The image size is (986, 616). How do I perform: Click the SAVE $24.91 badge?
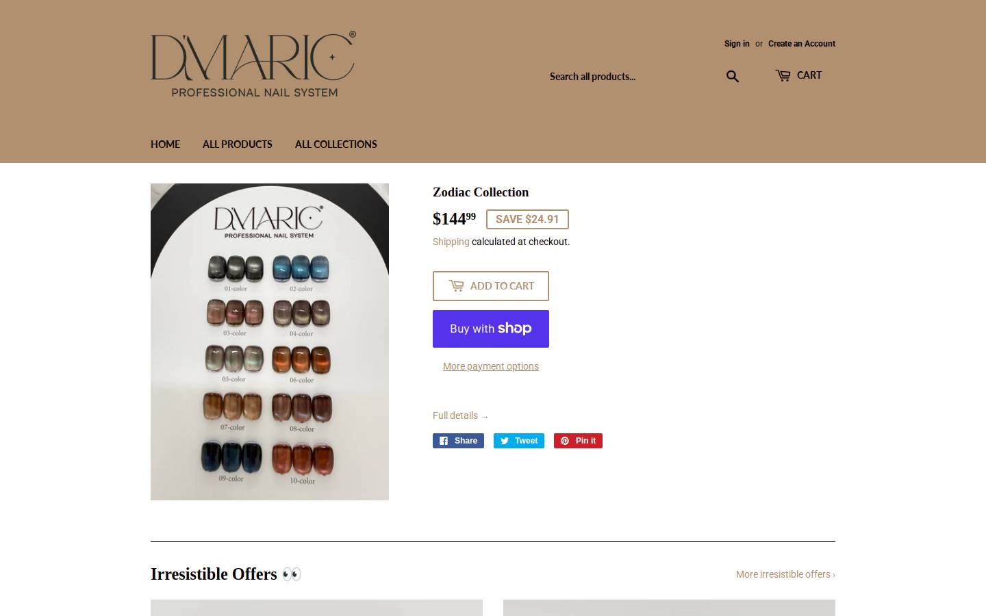(527, 219)
